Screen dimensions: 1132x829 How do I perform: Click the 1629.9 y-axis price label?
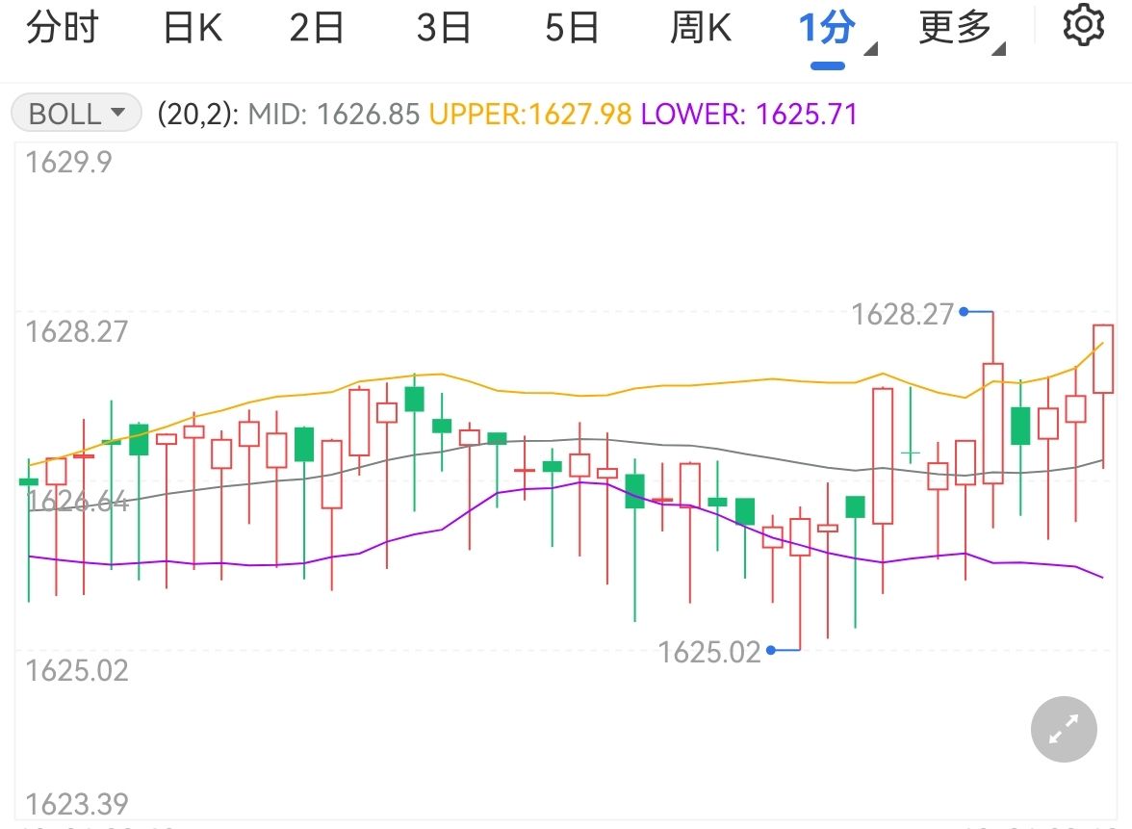(68, 162)
